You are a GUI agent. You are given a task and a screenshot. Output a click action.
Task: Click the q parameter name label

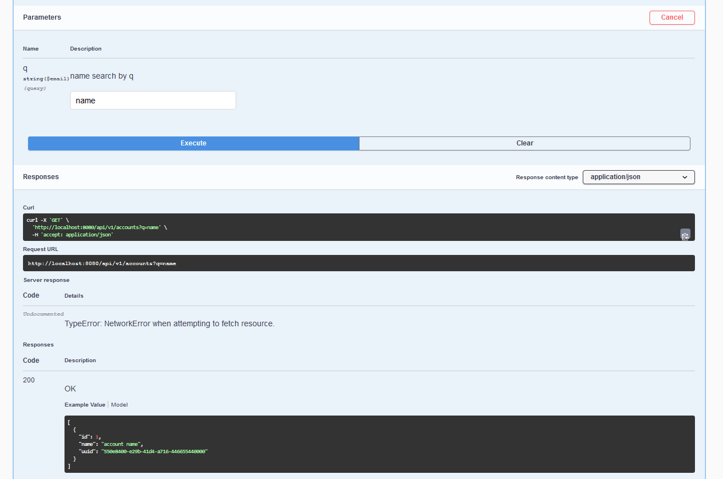pos(25,68)
